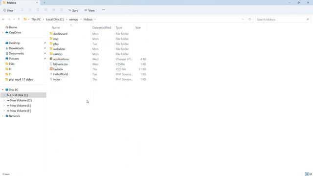Open Documents quick access folder
The width and height of the screenshot is (313, 176).
pos(14,53)
